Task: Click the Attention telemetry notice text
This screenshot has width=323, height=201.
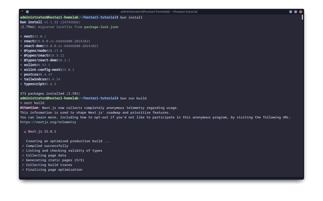Action: 28,108
